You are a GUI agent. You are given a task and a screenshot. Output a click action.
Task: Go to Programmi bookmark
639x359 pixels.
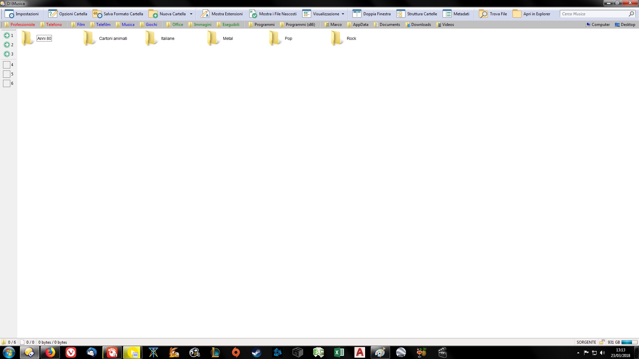tap(262, 25)
